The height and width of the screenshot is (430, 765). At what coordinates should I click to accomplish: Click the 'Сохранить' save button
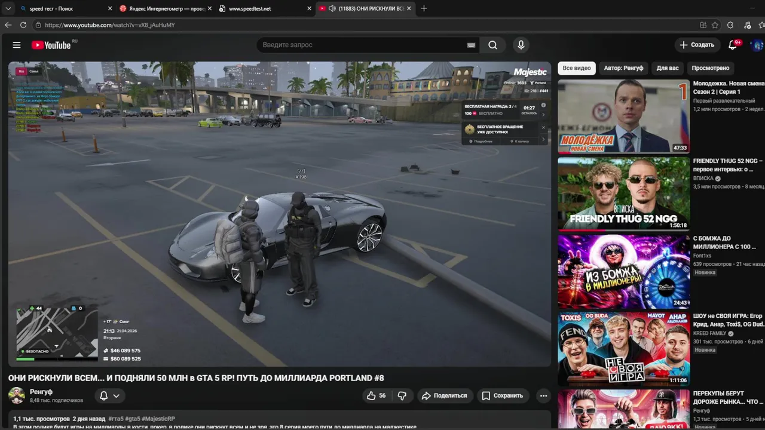pyautogui.click(x=503, y=395)
